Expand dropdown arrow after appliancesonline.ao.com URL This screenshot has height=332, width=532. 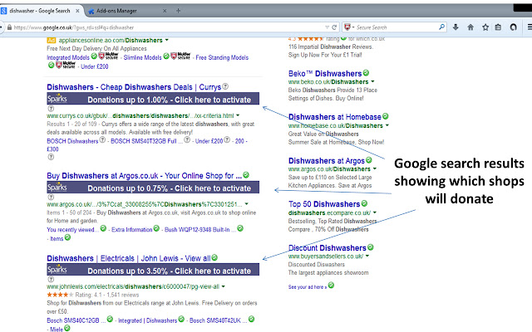[x=166, y=41]
